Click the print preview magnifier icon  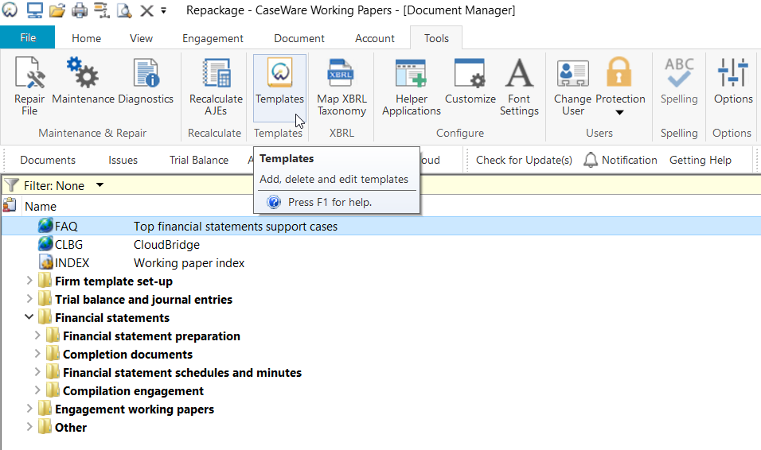pyautogui.click(x=124, y=10)
